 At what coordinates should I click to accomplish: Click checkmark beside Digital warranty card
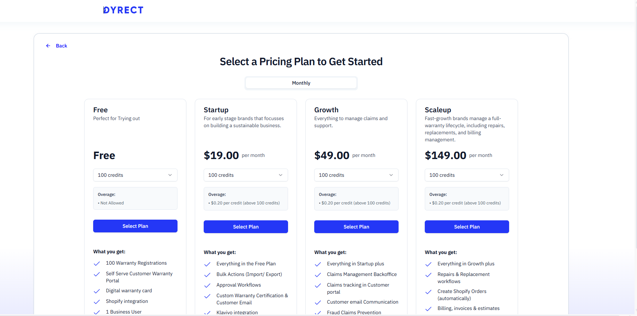coord(97,291)
